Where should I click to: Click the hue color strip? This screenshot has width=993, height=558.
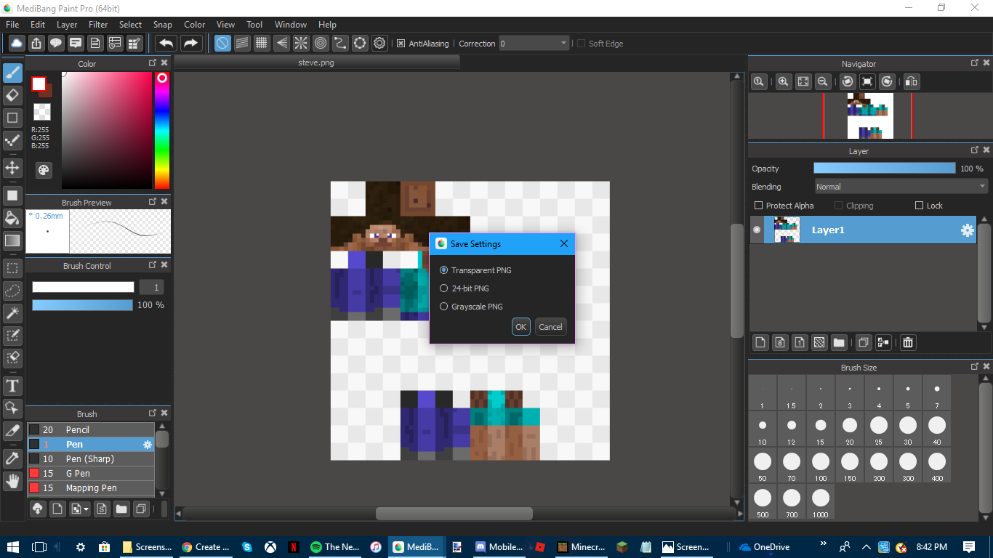(x=162, y=130)
